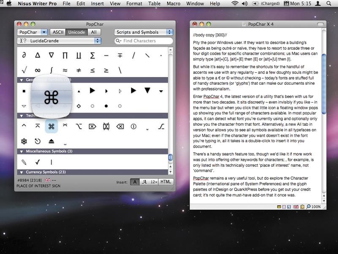Pick the option key symbol
Viewport: 338px width, 254px height.
[79, 126]
